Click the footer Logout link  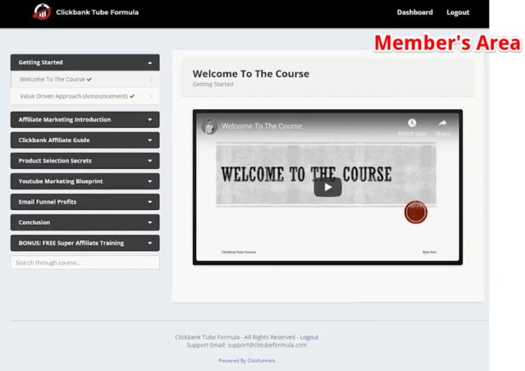pos(309,337)
